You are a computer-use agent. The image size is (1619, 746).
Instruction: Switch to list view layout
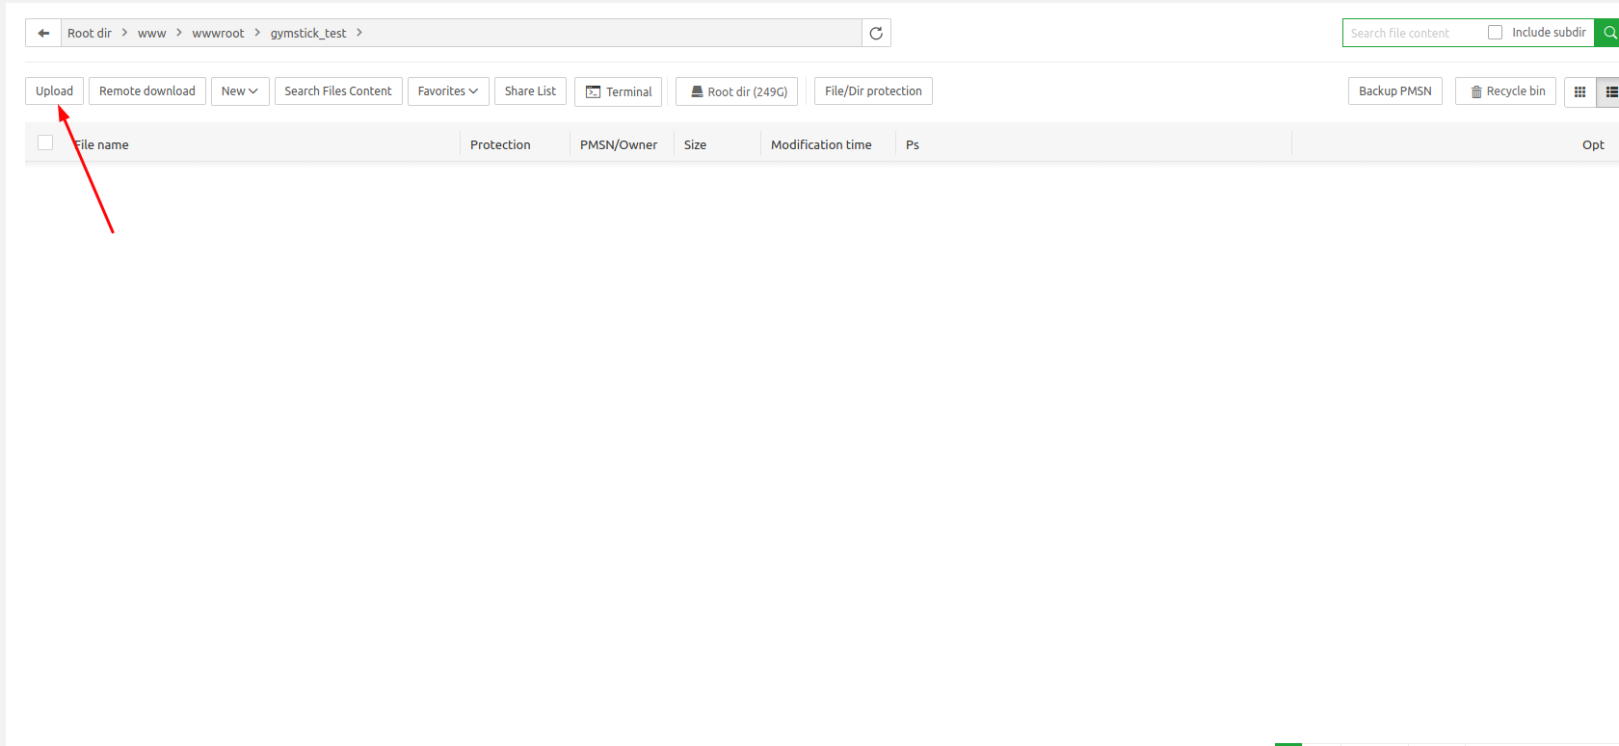pos(1609,91)
